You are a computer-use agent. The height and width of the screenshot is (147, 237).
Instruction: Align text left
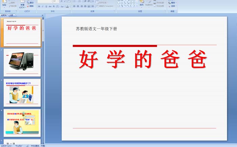pyautogui.click(x=74, y=6)
